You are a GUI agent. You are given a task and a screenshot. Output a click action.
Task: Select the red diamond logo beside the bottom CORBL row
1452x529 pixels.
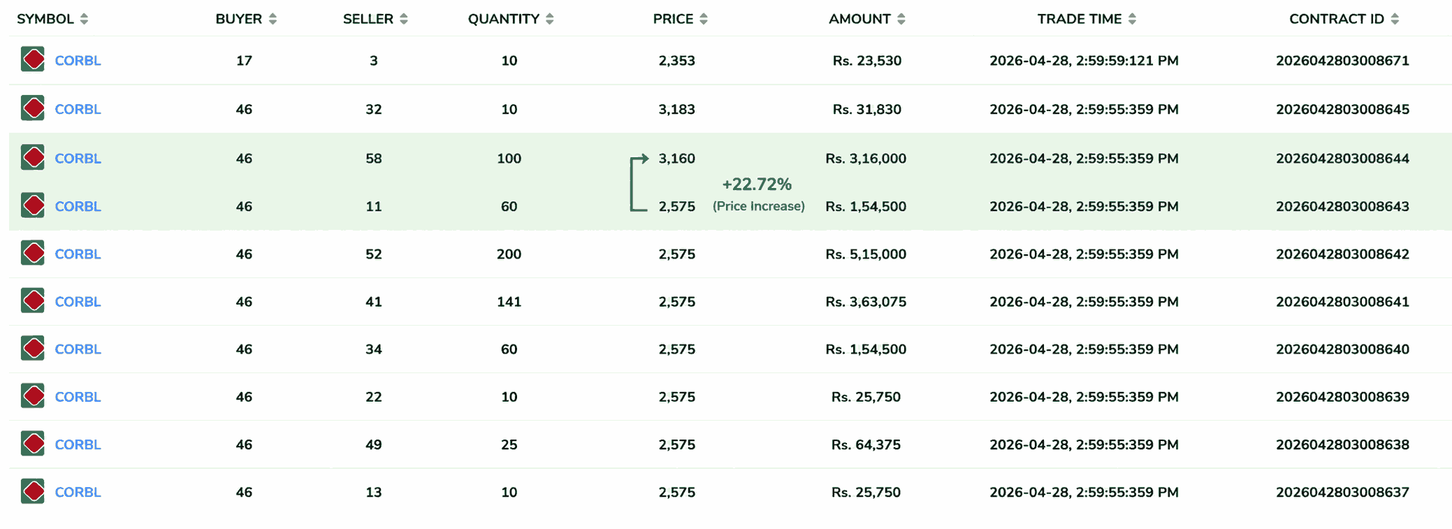[x=32, y=491]
